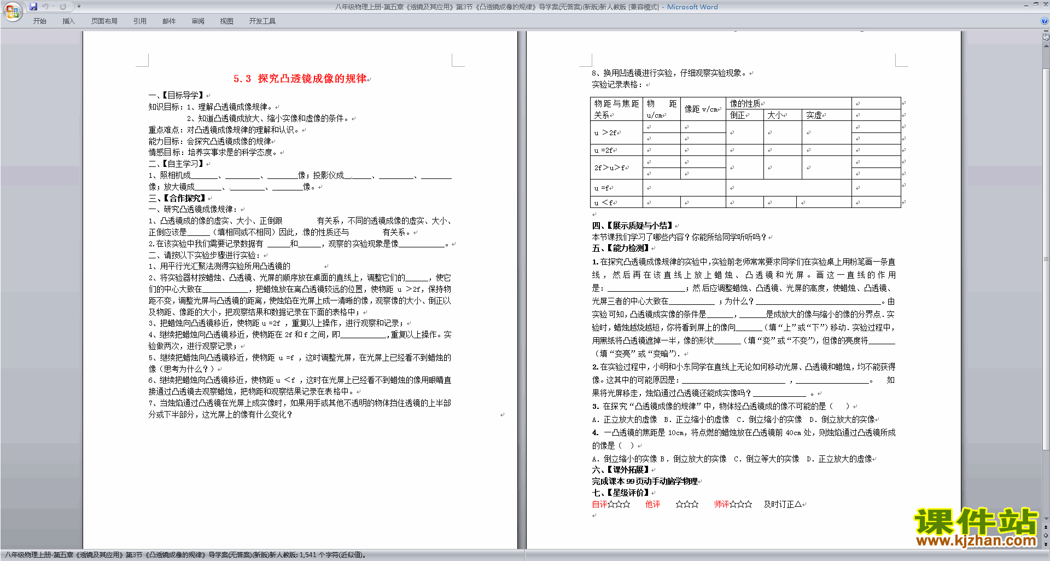Click the table header cell 物距与焦距关系

tap(616, 109)
